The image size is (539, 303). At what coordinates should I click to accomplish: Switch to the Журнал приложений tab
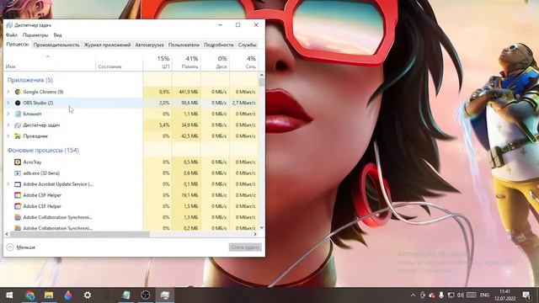point(107,45)
